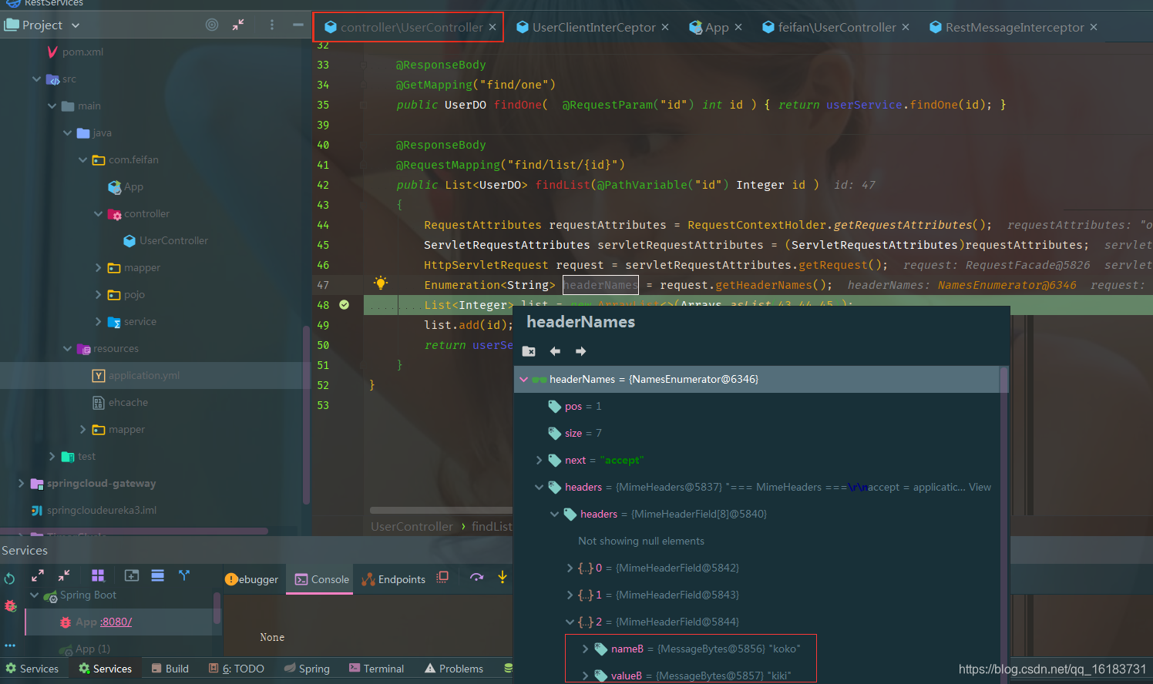Image resolution: width=1153 pixels, height=684 pixels.
Task: Expand all services using the expand arrows icon
Action: 38,575
